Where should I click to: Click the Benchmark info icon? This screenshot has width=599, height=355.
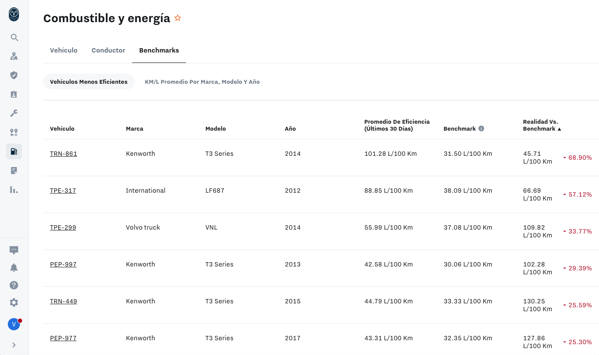(481, 128)
